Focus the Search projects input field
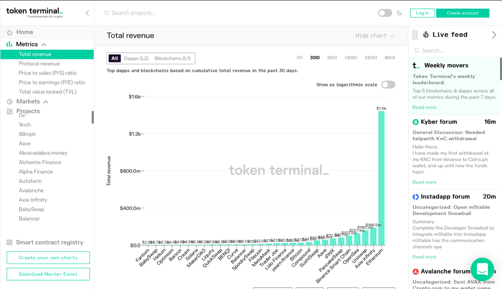The width and height of the screenshot is (502, 289). [x=134, y=13]
